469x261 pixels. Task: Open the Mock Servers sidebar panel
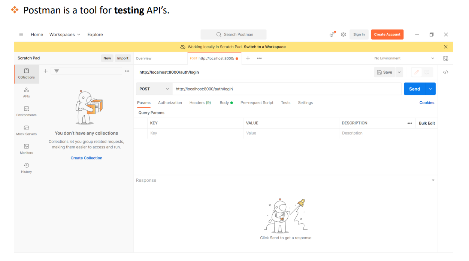point(27,130)
